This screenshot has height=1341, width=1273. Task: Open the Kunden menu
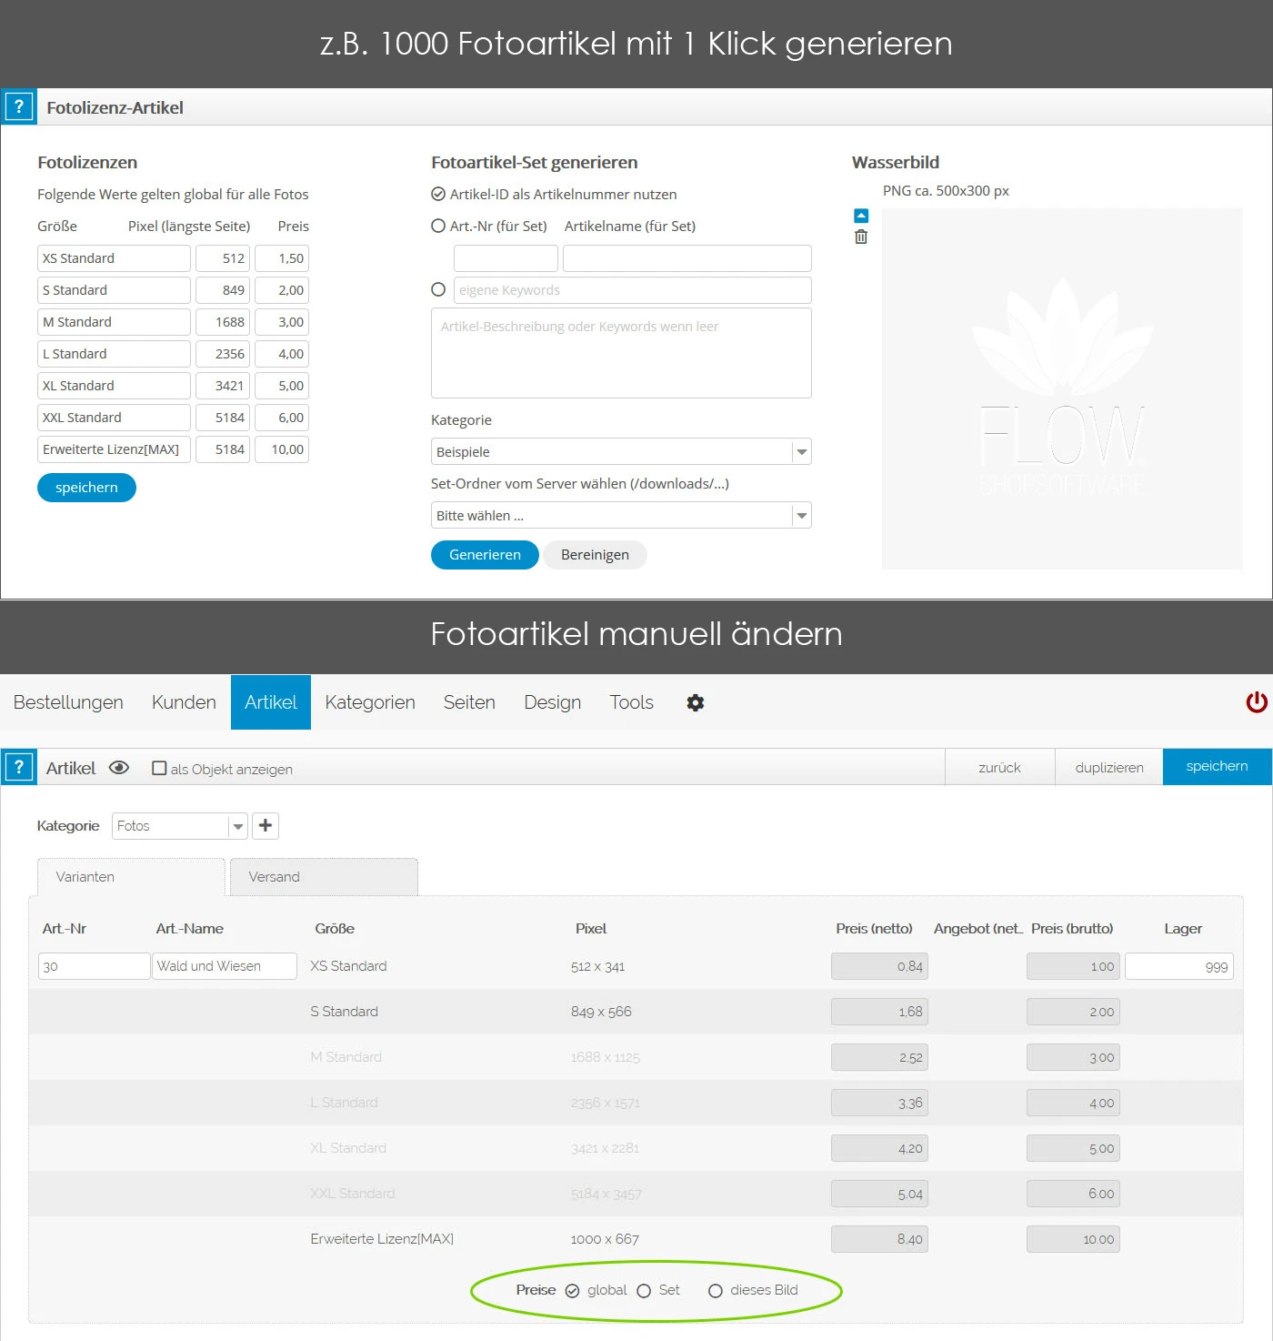[x=184, y=702]
